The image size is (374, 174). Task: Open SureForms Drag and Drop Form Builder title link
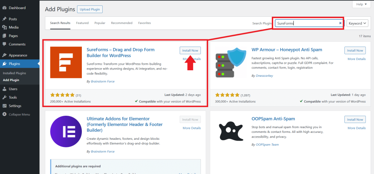(121, 52)
